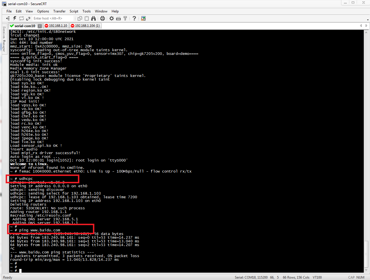Image resolution: width=370 pixels, height=280 pixels.
Task: Click the 'Adding router 192.168.1.1' line
Action: [39, 212]
